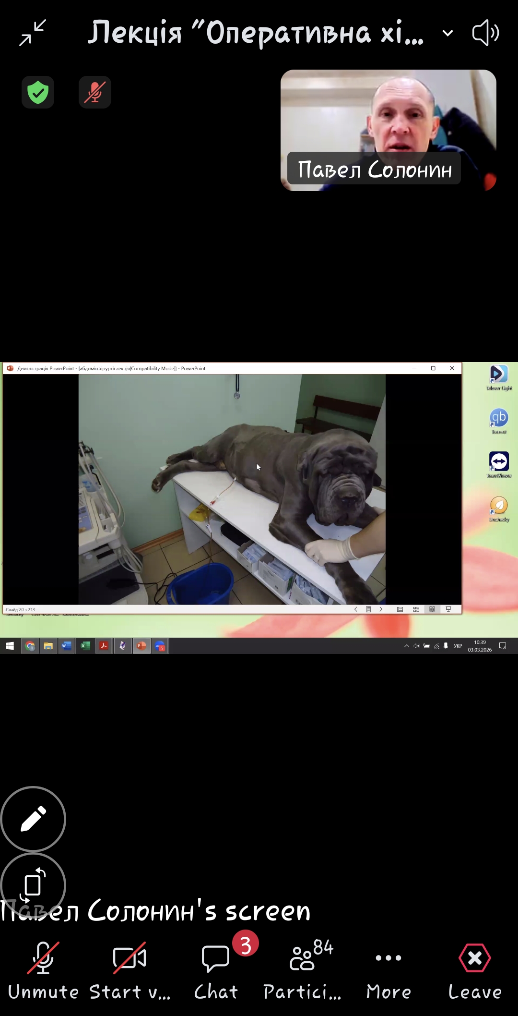518x1016 pixels.
Task: Click the PowerPoint window title text
Action: point(111,368)
